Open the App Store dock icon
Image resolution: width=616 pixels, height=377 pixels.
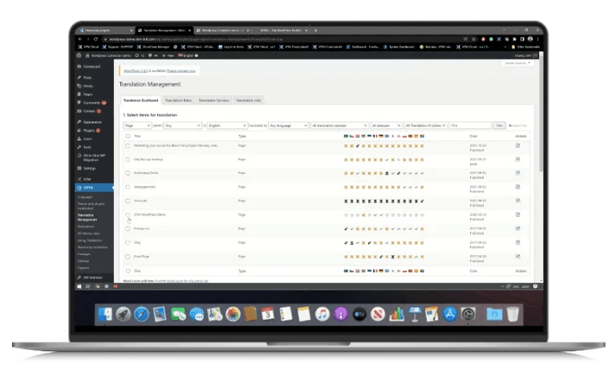click(x=450, y=314)
